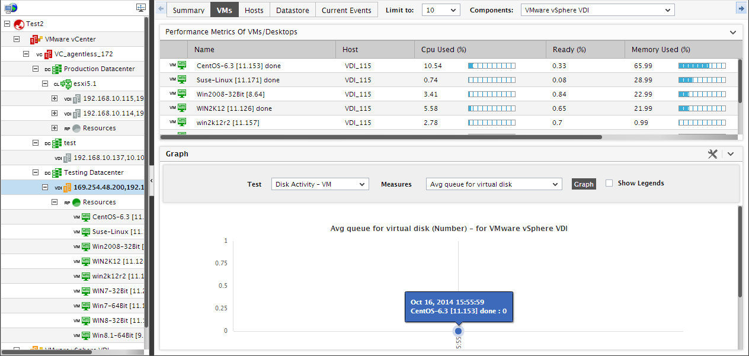Viewport: 749px width, 356px height.
Task: Click the graph data point marker
Action: pyautogui.click(x=458, y=331)
